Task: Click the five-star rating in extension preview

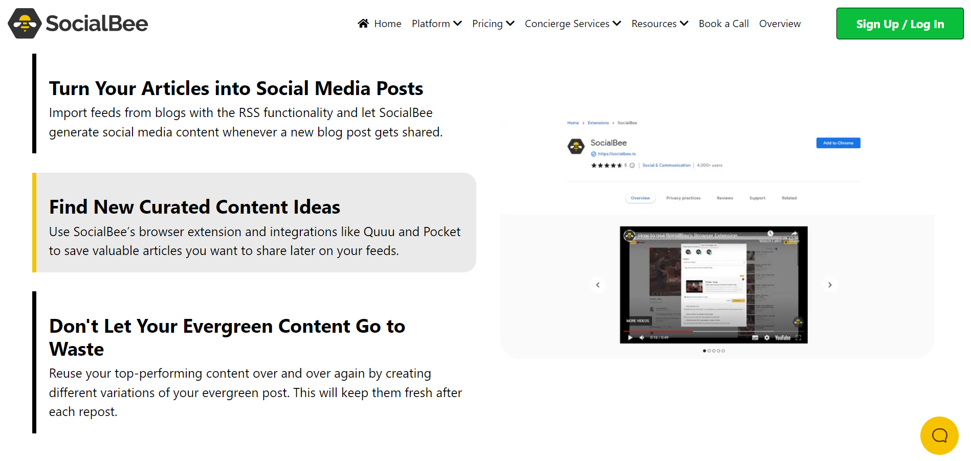Action: 607,165
